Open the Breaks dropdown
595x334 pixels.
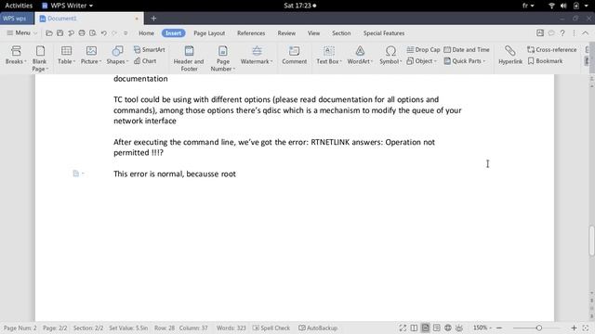[16, 56]
